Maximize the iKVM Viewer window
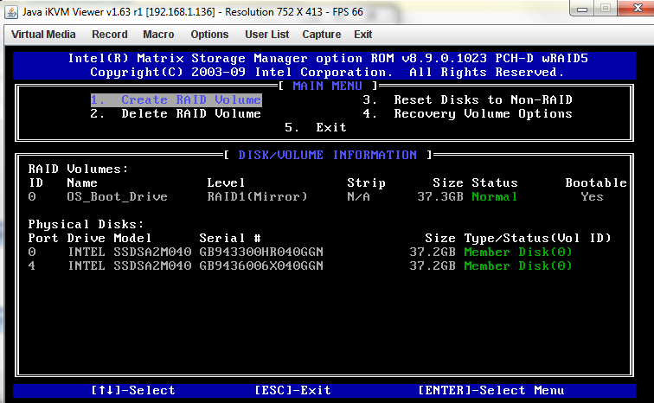Viewport: 654px width, 403px height. coord(606,9)
